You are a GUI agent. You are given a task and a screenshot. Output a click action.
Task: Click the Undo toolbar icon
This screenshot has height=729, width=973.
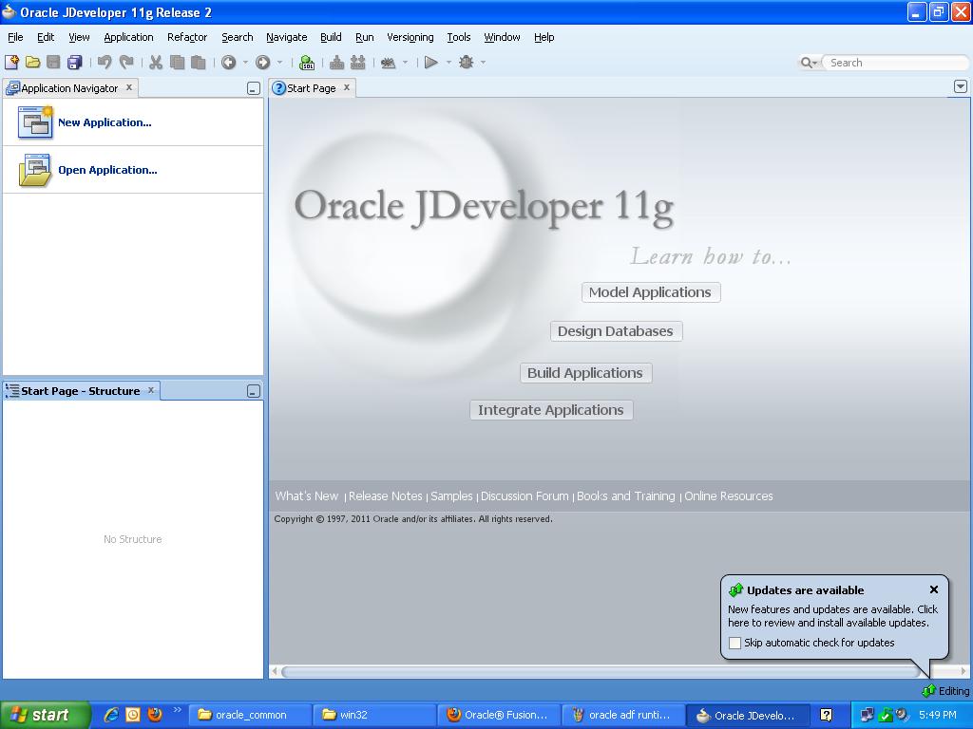click(105, 62)
